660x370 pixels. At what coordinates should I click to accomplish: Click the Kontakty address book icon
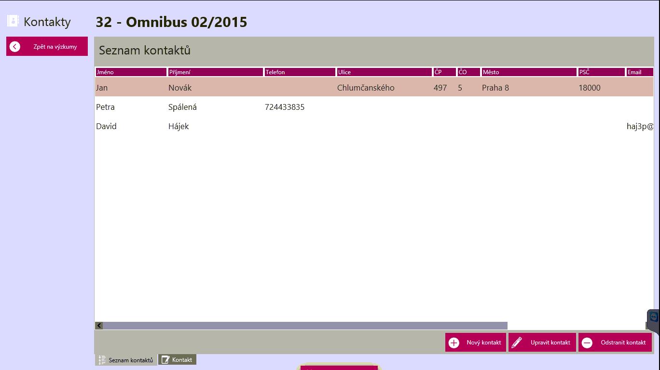tap(13, 21)
